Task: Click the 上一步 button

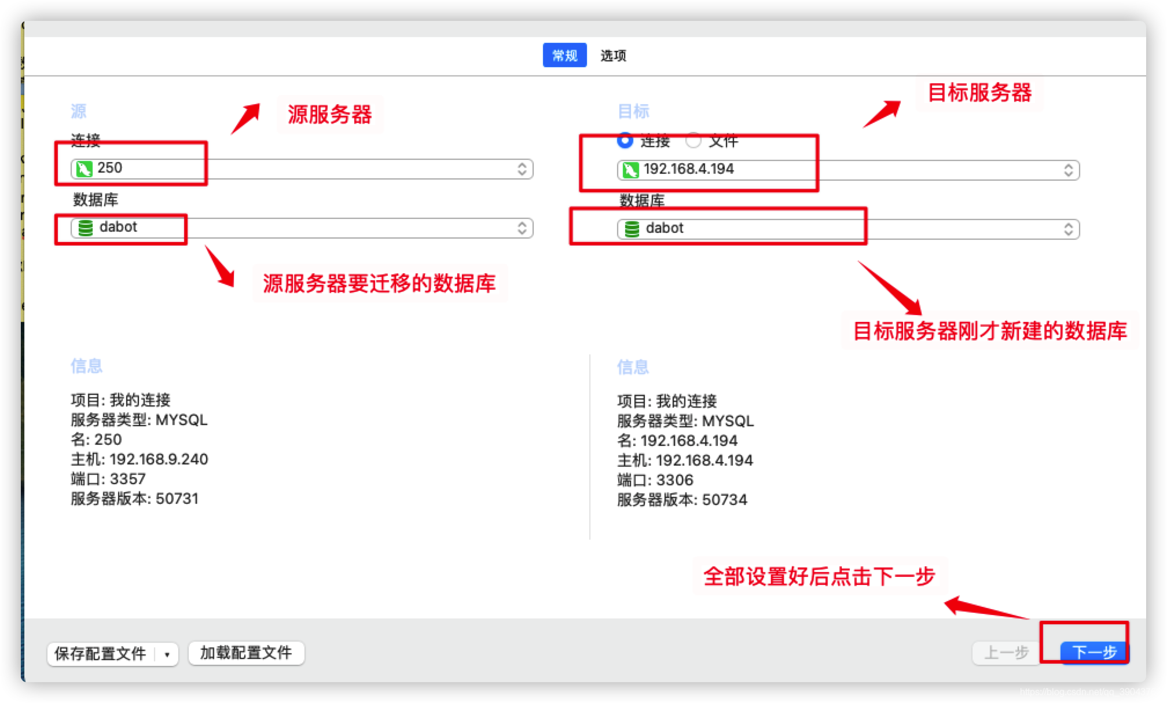Action: tap(1006, 653)
